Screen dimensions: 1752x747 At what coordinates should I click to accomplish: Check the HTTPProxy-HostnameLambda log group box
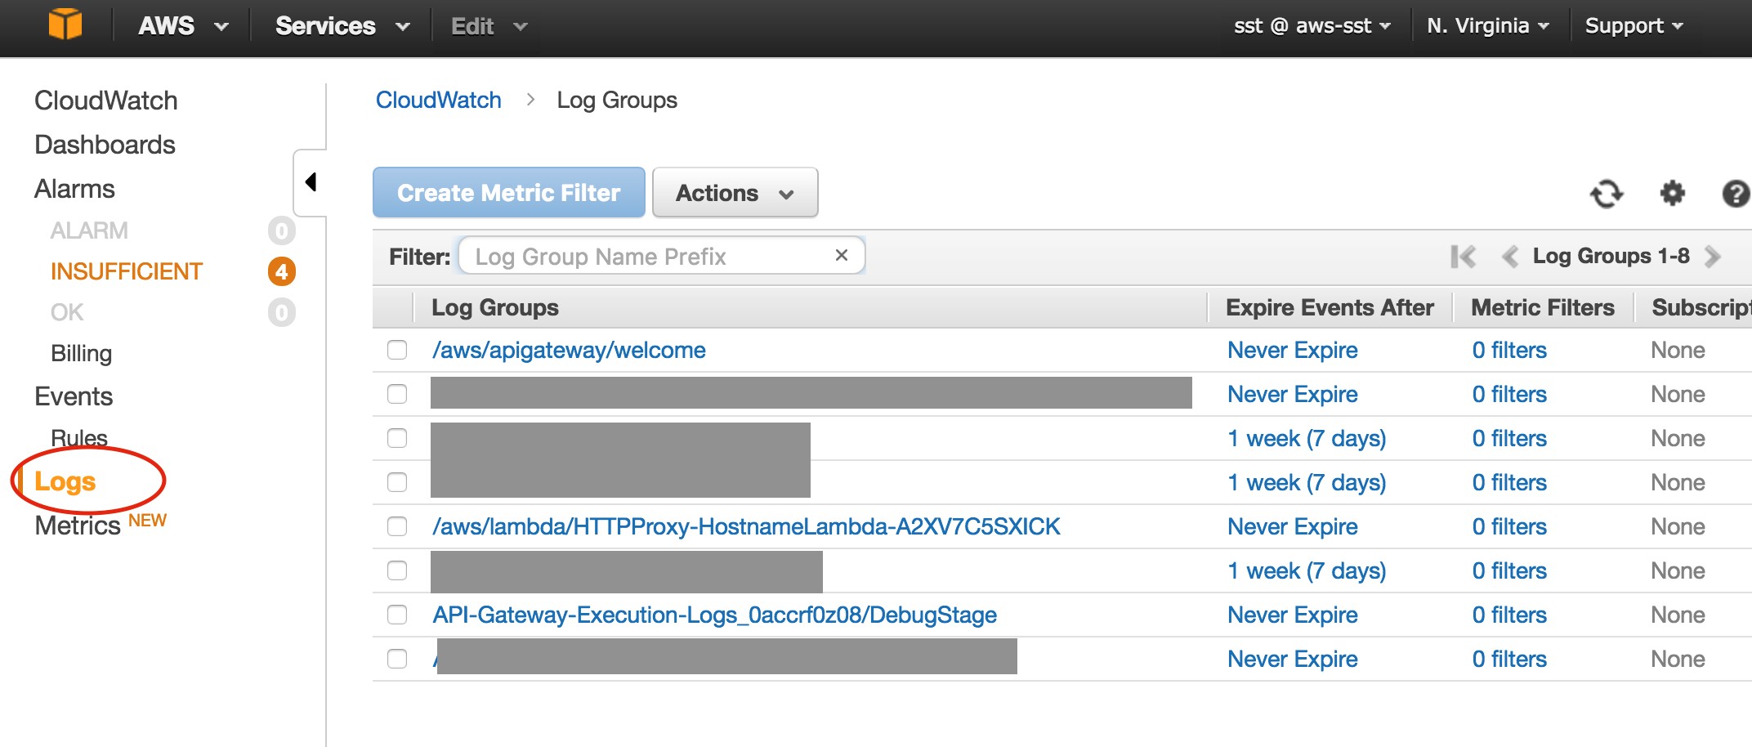397,526
